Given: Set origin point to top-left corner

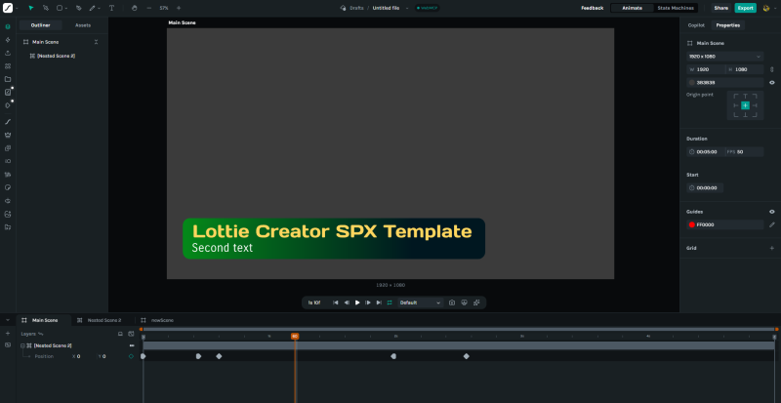Looking at the screenshot, I should tap(736, 96).
